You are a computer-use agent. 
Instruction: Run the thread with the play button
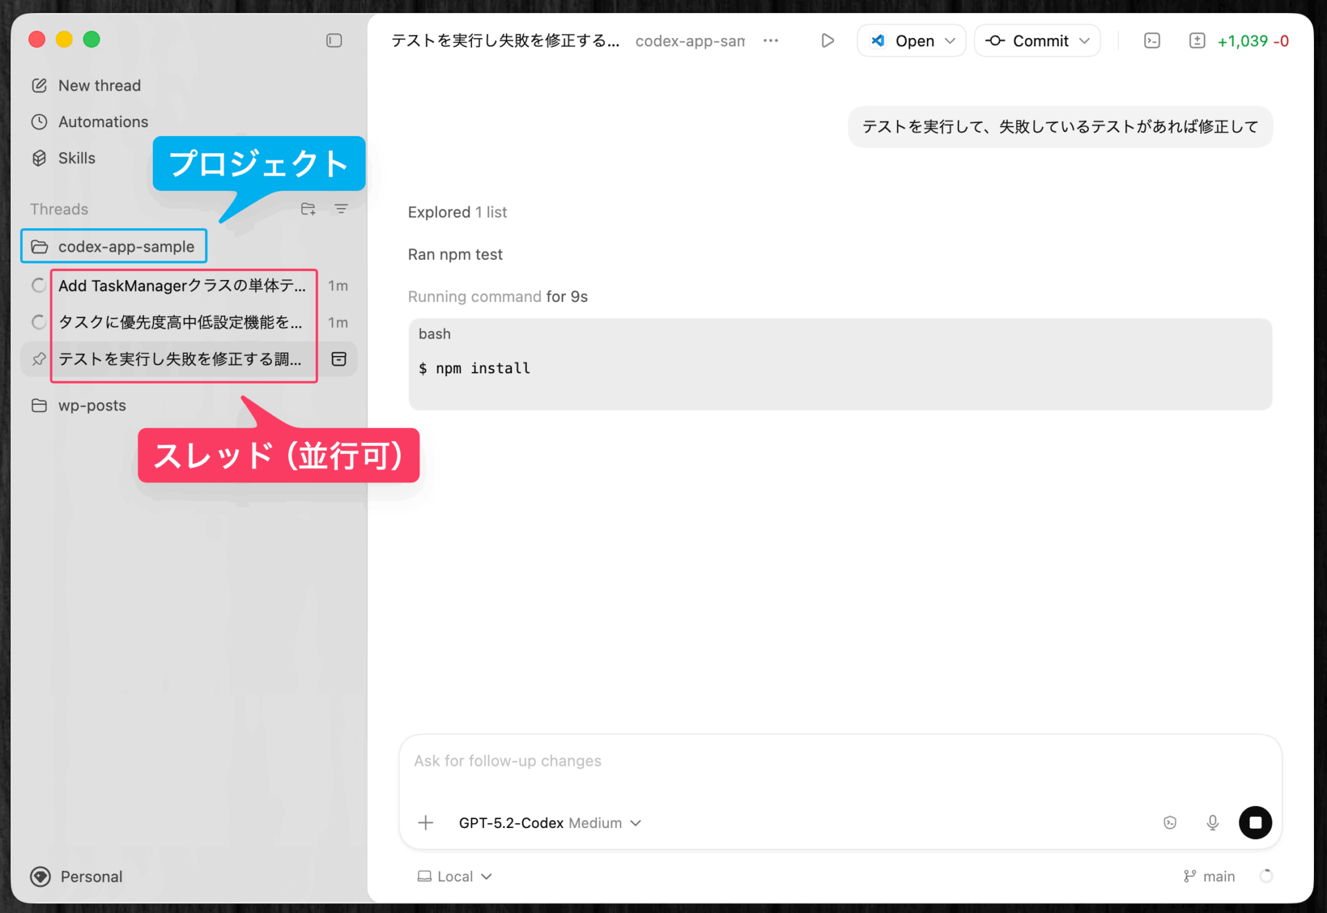coord(827,40)
